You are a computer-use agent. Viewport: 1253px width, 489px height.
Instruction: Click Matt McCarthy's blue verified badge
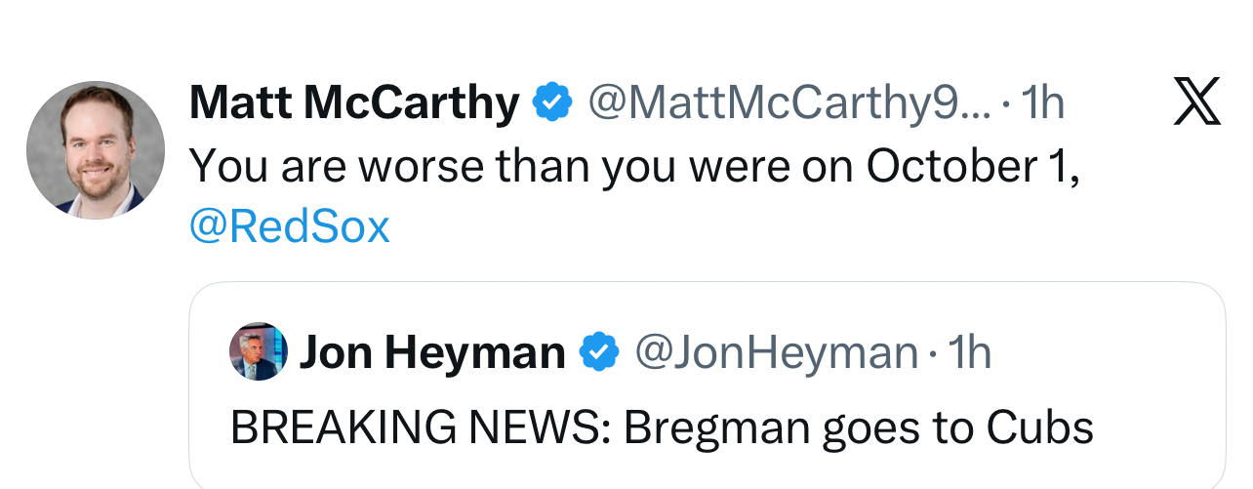[x=552, y=102]
